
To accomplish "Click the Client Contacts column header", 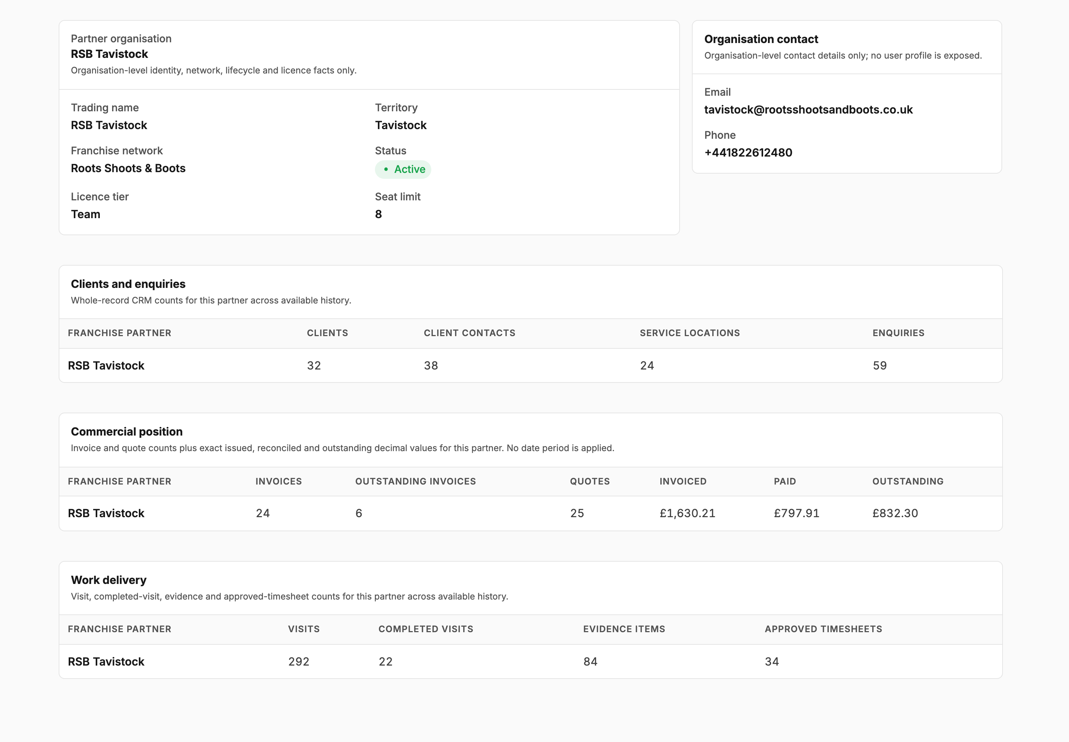I will [x=470, y=333].
